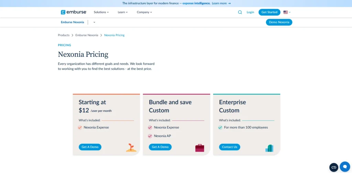The width and height of the screenshot is (352, 173).
Task: Click Nexonia Expense text in Starting at card
Action: (96, 127)
